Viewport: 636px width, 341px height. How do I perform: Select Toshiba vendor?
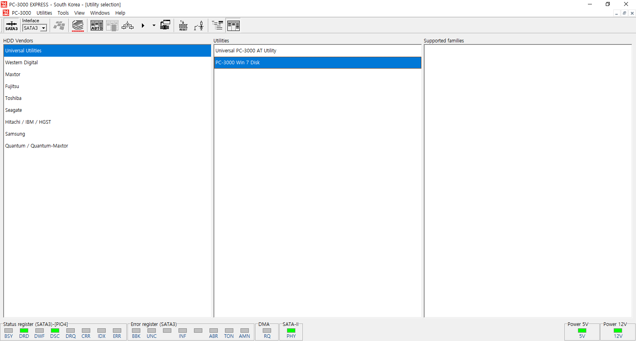pos(107,98)
